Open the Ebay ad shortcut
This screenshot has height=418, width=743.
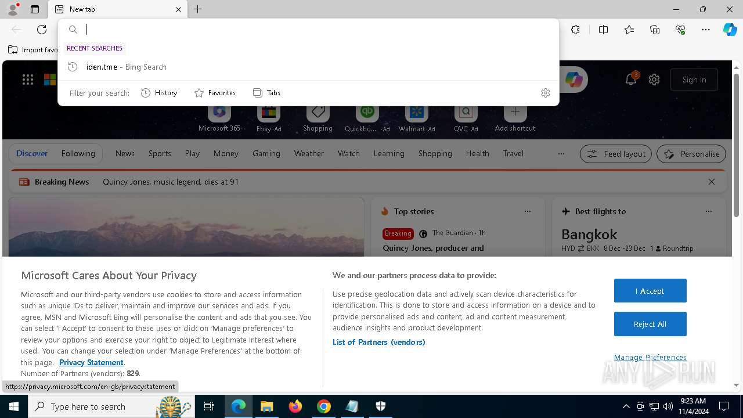(x=269, y=118)
